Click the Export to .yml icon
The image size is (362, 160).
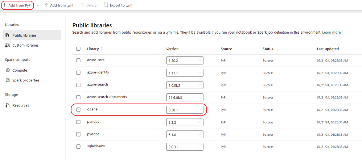click(x=106, y=5)
